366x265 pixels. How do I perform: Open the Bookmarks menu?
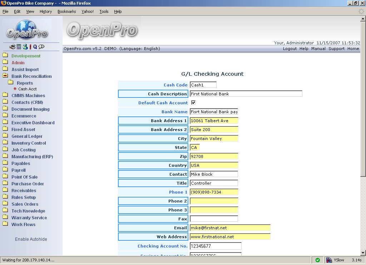point(66,11)
